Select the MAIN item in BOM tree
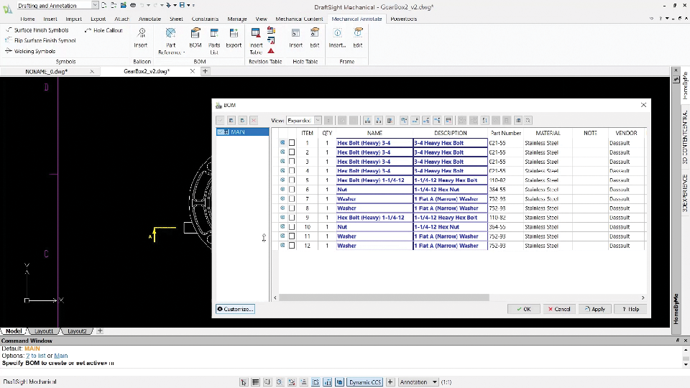 click(x=237, y=132)
